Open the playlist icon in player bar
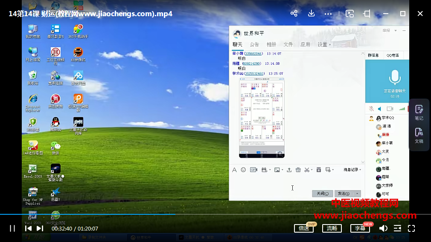 coord(397,228)
